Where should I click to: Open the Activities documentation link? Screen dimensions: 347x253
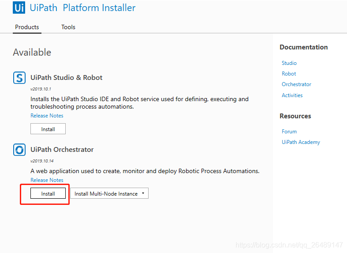coord(292,95)
